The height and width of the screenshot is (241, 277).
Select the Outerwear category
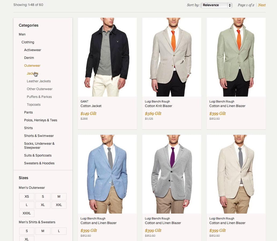[32, 66]
